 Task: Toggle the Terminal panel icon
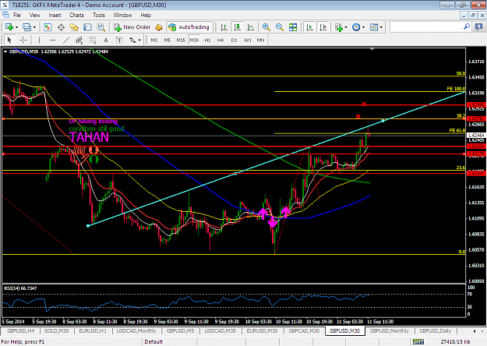click(87, 27)
